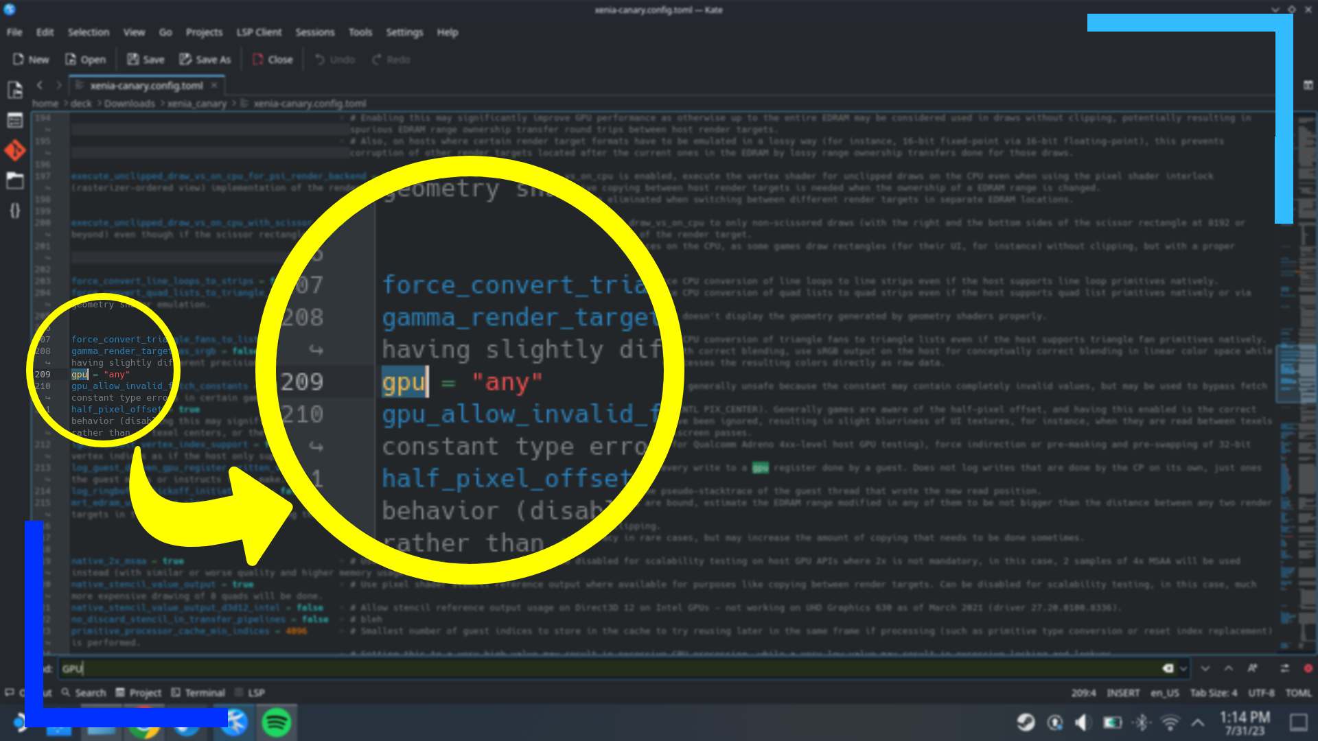Click the Save As button
The width and height of the screenshot is (1318, 741).
pos(205,60)
